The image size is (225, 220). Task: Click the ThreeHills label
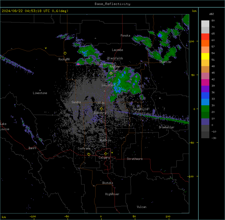tap(140, 109)
